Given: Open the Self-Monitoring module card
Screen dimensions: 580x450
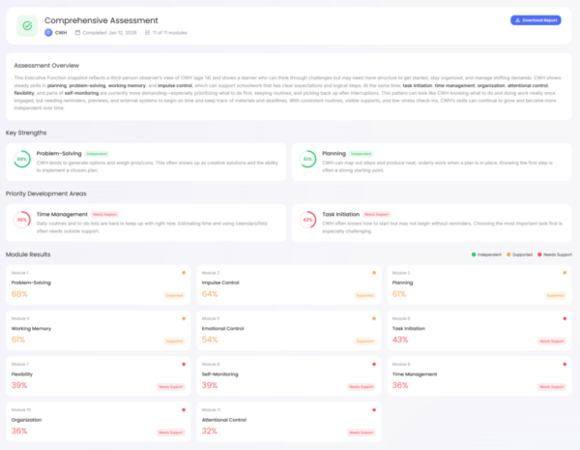Looking at the screenshot, I should coord(288,376).
